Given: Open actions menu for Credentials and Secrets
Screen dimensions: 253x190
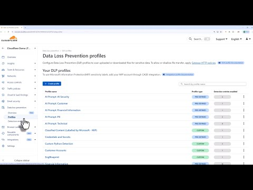Looking at the screenshot, I should [244, 137].
